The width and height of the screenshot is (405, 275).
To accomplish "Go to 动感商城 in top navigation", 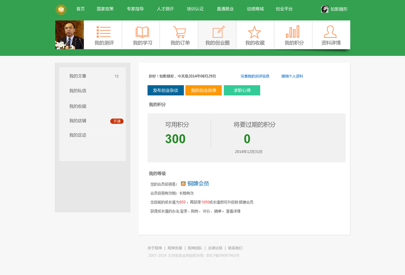I will [x=255, y=9].
